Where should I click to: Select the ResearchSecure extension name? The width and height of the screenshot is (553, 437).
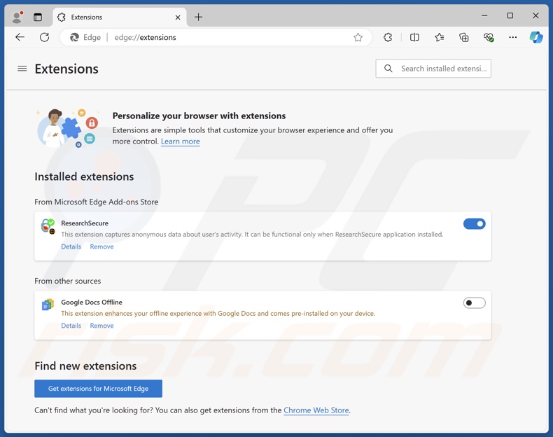point(85,223)
